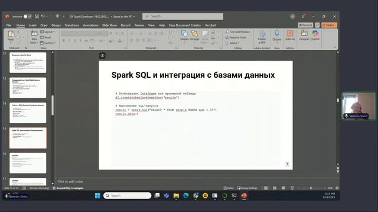This screenshot has width=378, height=212.
Task: Click Replace Fonts
Action: click(236, 38)
